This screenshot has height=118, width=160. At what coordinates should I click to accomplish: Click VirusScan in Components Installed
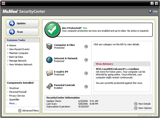click(14, 88)
